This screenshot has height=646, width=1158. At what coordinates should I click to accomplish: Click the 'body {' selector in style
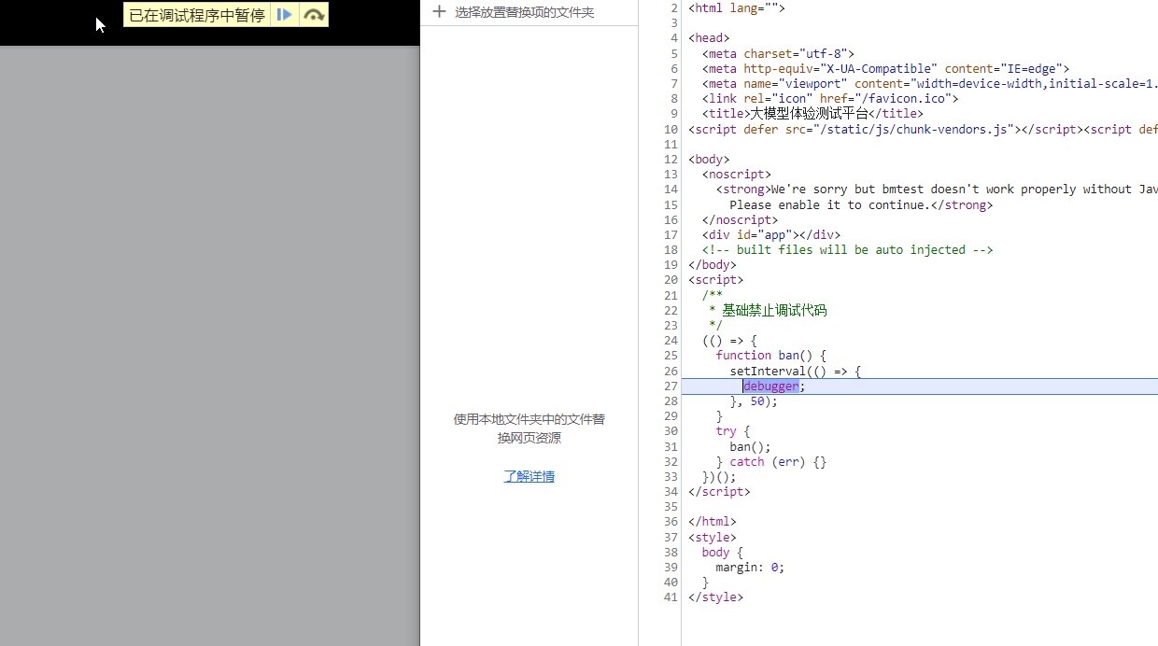click(x=723, y=552)
